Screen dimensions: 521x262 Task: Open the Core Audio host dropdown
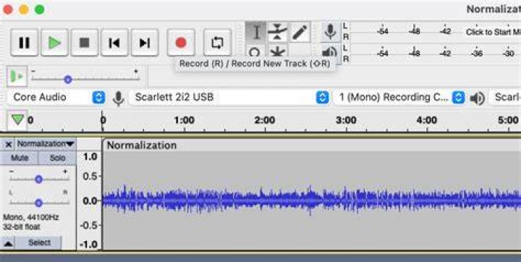(x=56, y=98)
